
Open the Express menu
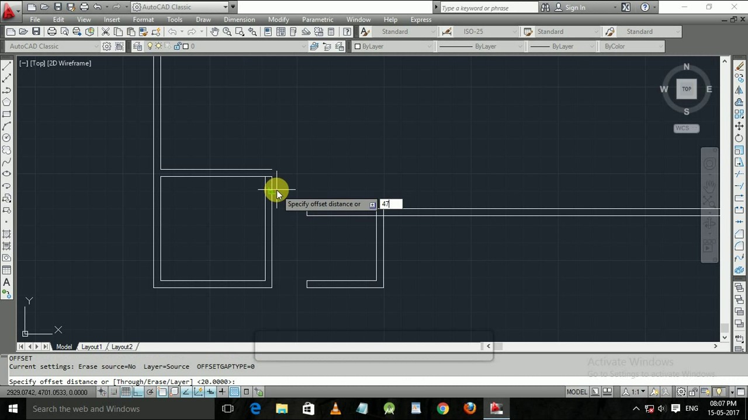click(x=421, y=19)
